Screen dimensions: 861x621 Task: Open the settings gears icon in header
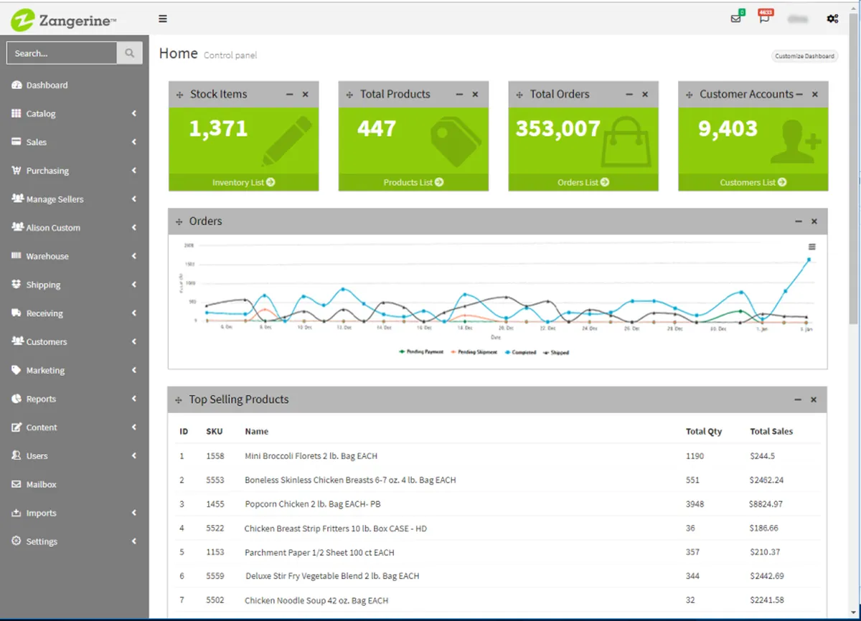coord(832,19)
